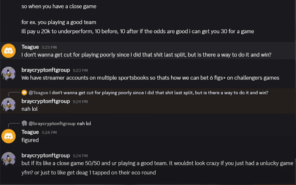Click Teague's avatar beside the "figured" message
Image resolution: width=296 pixels, height=185 pixels.
[9, 136]
